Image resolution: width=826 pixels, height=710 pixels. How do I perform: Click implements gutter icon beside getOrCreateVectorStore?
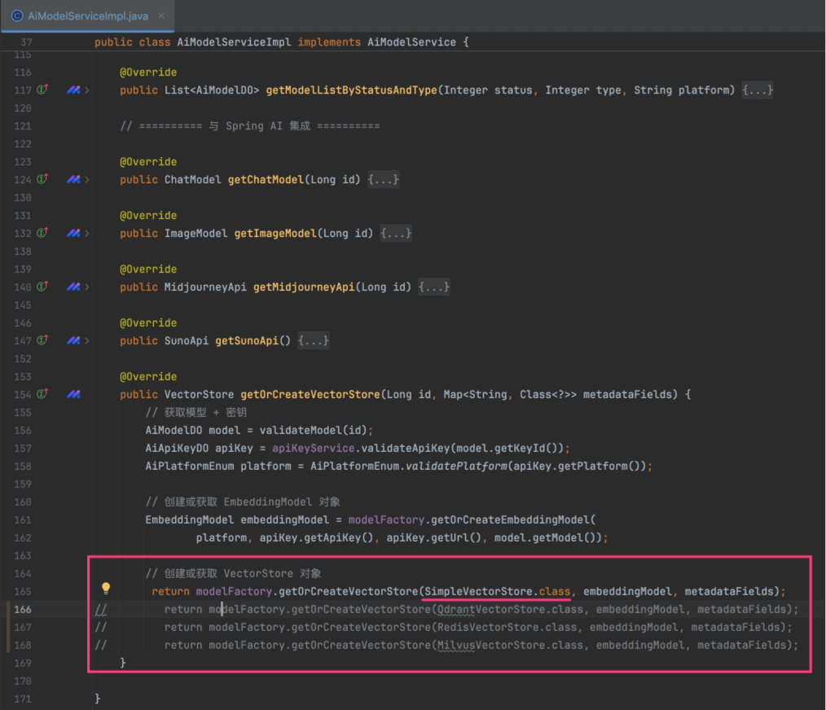pos(42,394)
